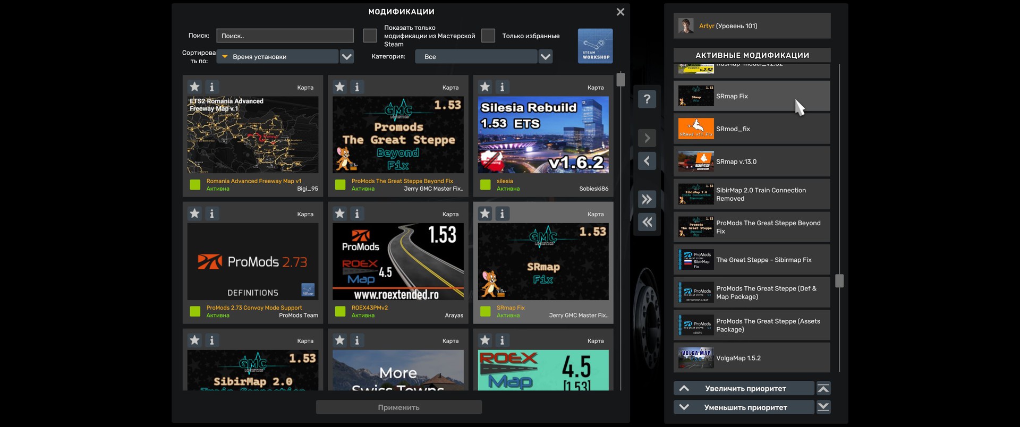This screenshot has width=1020, height=427.
Task: Click the active mods list scrollbar handle
Action: [x=839, y=280]
